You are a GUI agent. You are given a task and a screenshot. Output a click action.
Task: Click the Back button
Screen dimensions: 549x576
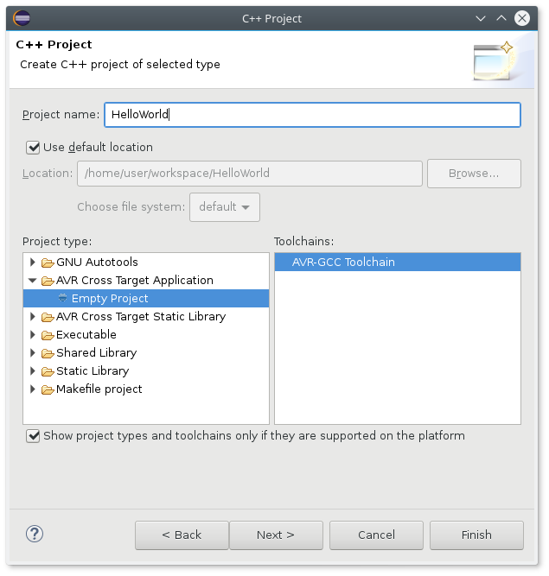coord(182,535)
